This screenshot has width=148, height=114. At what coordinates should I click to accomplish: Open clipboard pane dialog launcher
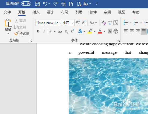click(x=31, y=41)
